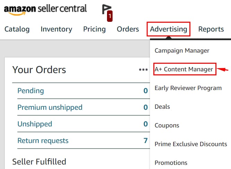View Unshipped orders link
The width and height of the screenshot is (231, 169).
[x=35, y=124]
